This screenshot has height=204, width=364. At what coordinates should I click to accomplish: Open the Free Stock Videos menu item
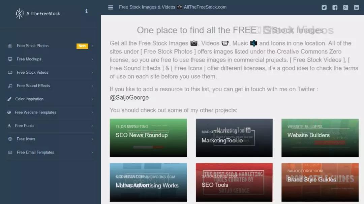[51, 73]
